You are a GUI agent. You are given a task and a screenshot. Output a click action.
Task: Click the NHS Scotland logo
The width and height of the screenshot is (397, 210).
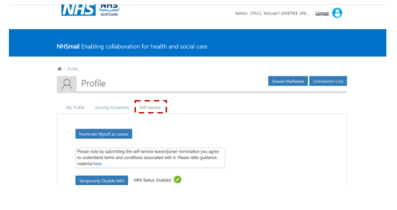click(109, 10)
